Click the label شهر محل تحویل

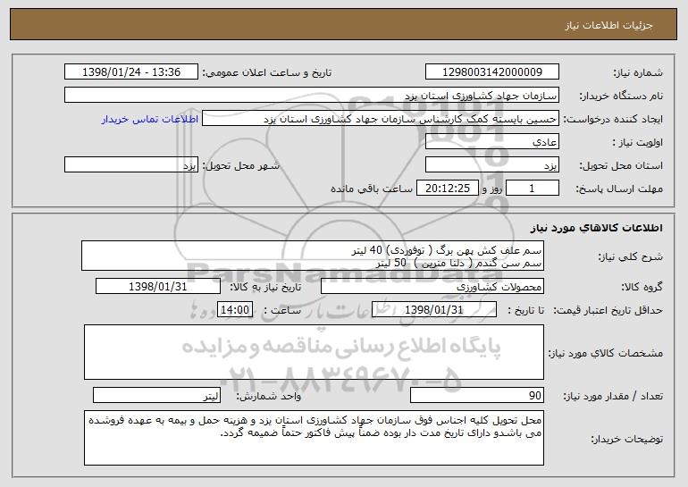click(x=240, y=166)
